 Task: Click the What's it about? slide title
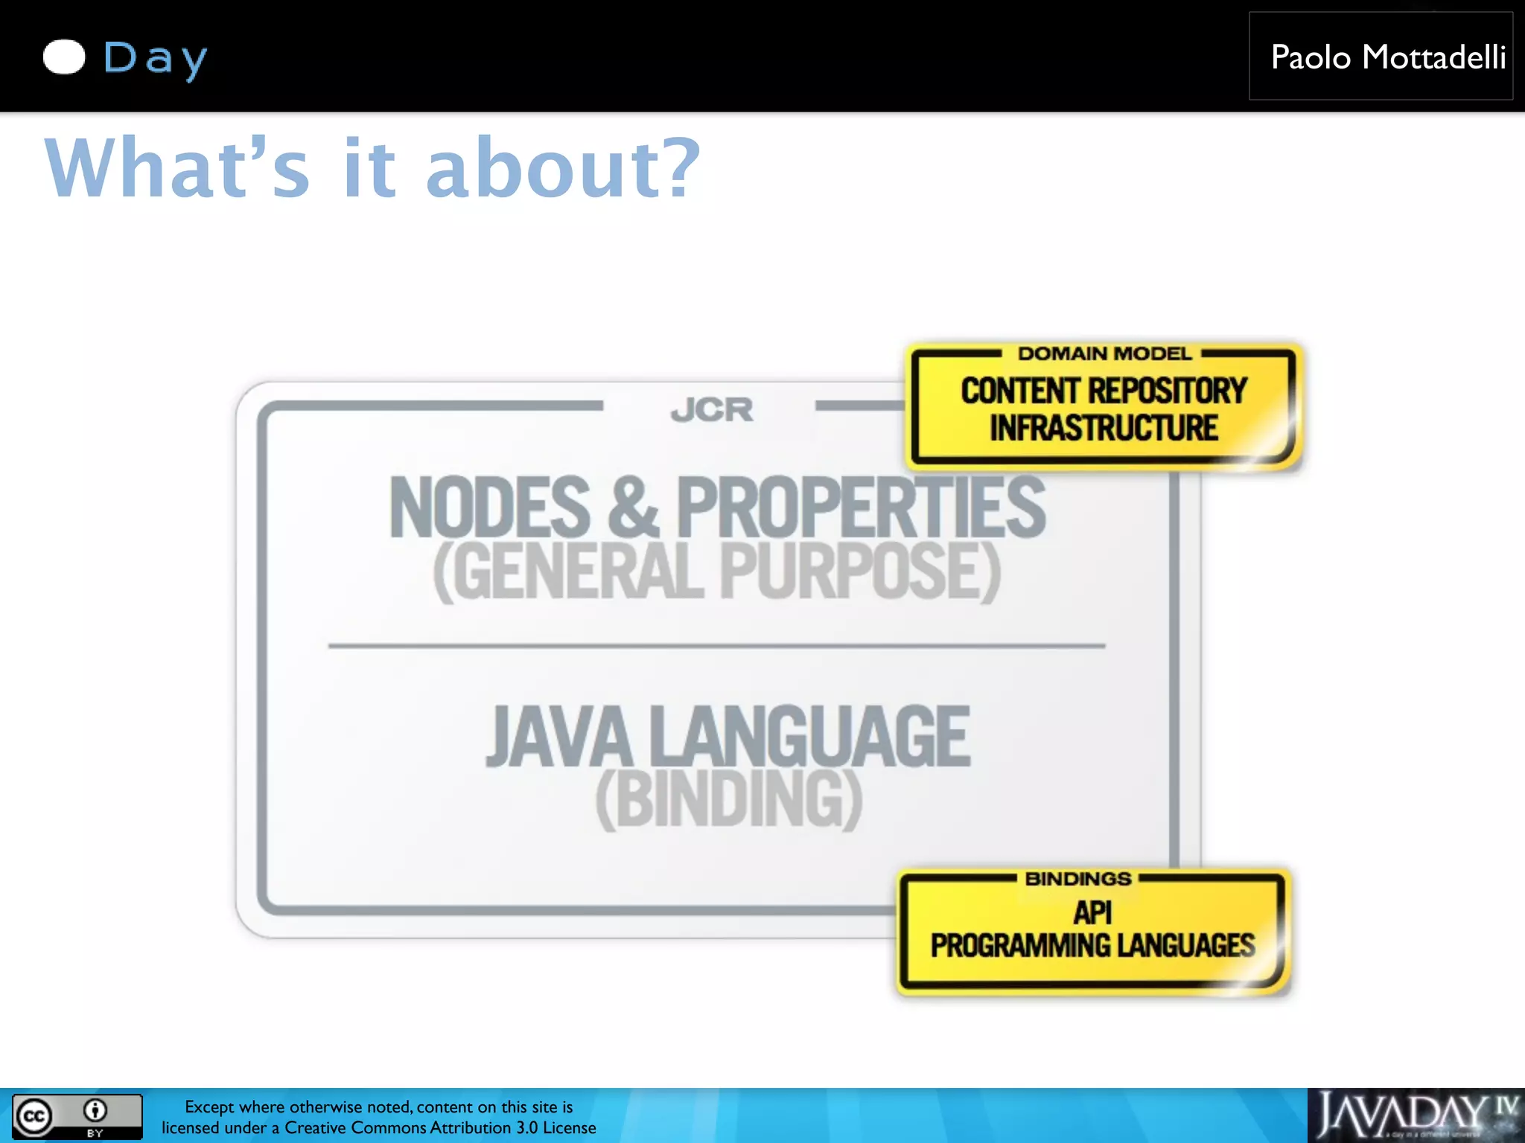(x=372, y=168)
